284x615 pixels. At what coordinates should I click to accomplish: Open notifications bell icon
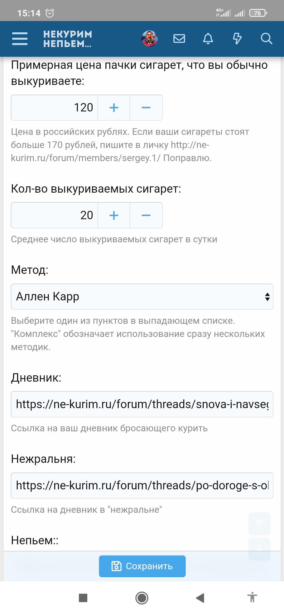pyautogui.click(x=208, y=39)
